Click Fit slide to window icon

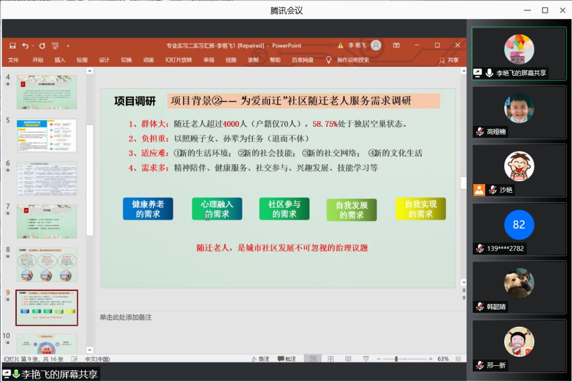[x=458, y=359]
